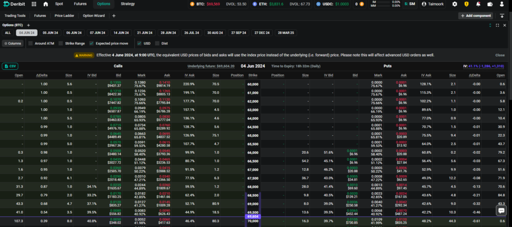Viewport: 512px width, 227px height.
Task: Click the orange zero-balance BTC indicator
Action: click(359, 4)
